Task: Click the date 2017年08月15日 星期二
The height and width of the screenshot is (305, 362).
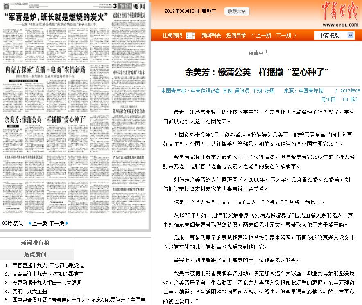Action: click(x=190, y=11)
